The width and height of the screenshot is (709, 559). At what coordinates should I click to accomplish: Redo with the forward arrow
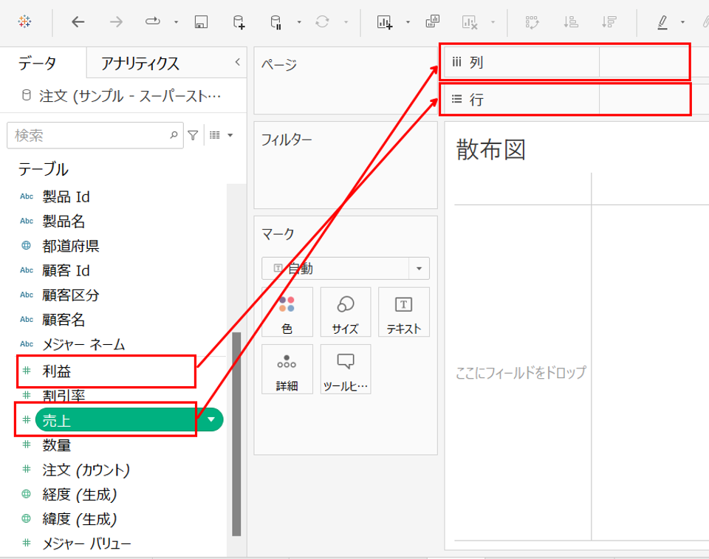pos(116,21)
